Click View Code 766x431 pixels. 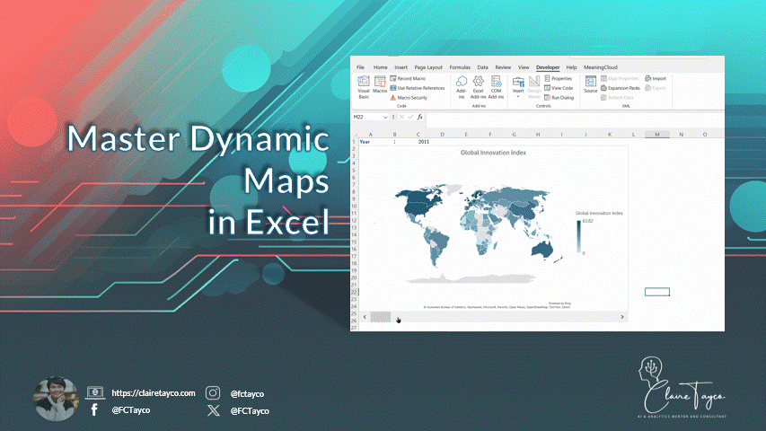[559, 88]
